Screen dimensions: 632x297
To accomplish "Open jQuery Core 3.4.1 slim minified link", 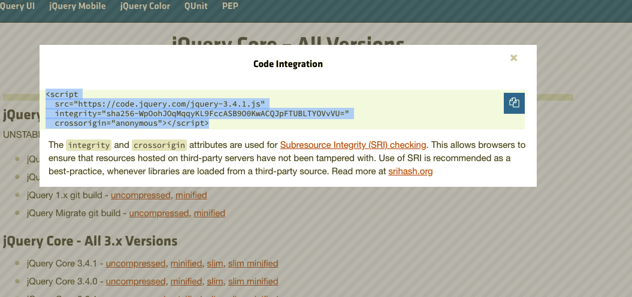I will pos(253,263).
